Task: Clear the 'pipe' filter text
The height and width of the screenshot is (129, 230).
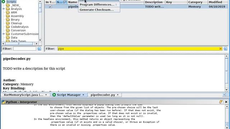Action: coord(220,49)
